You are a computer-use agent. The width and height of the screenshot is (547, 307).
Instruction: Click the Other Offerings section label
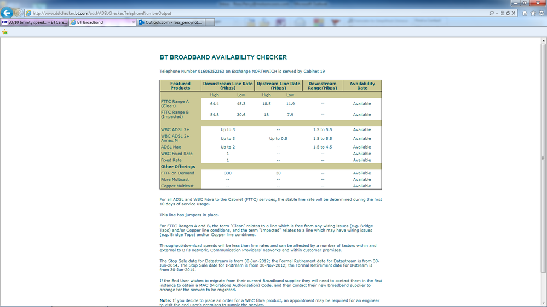178,167
